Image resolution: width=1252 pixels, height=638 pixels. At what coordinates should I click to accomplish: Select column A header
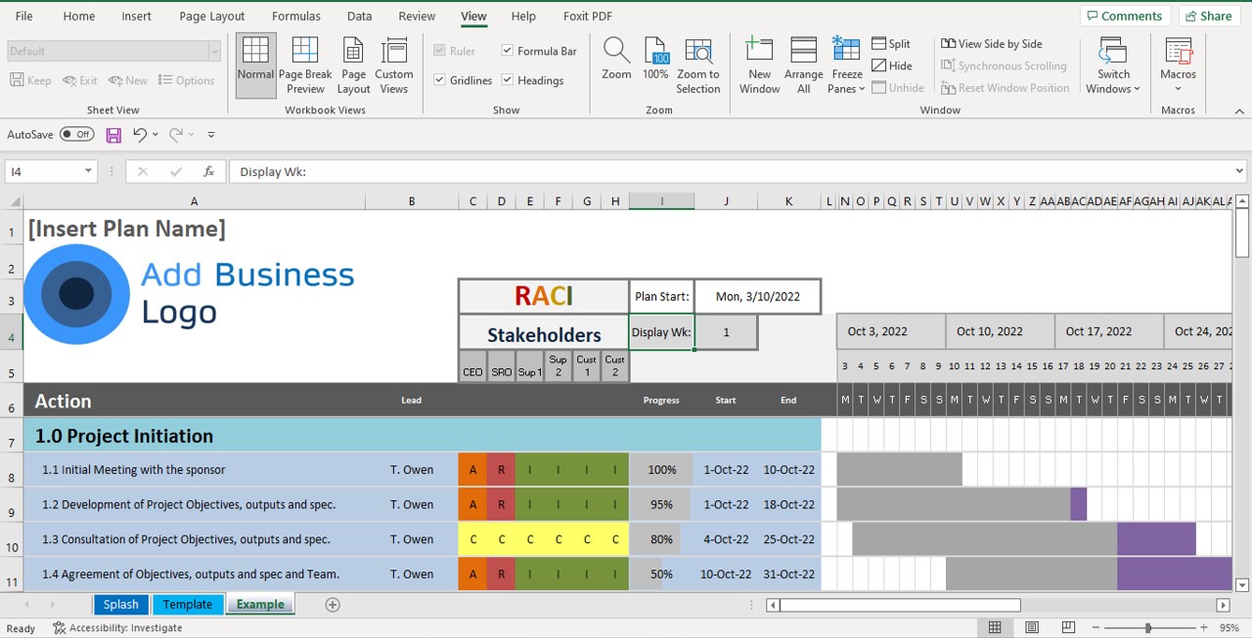[x=194, y=201]
